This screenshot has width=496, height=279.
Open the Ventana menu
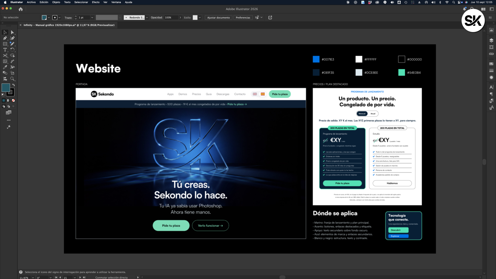click(x=116, y=2)
